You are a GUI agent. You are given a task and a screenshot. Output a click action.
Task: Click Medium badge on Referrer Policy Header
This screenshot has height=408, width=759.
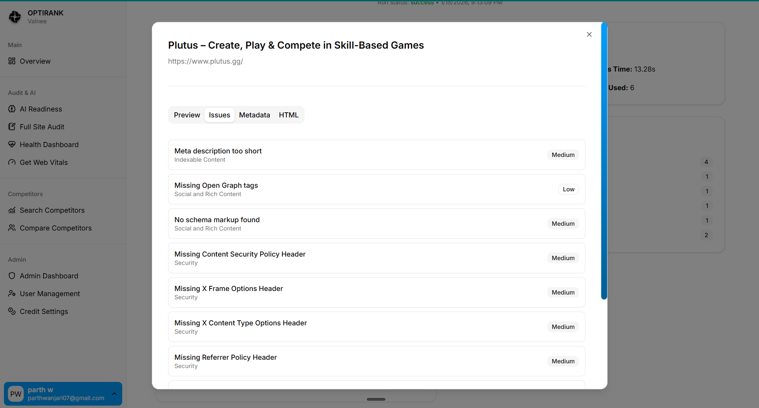[x=563, y=361]
